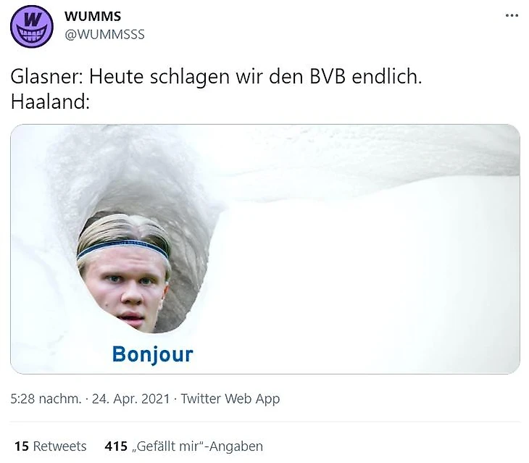Click the blue 'Bonjour' caption in image
529x463 pixels.
(152, 354)
